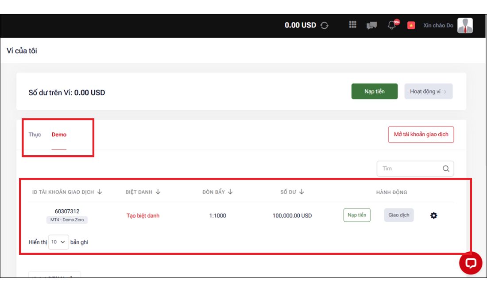This screenshot has width=487, height=292.
Task: Click the header 0.00 USD balance
Action: coord(300,25)
